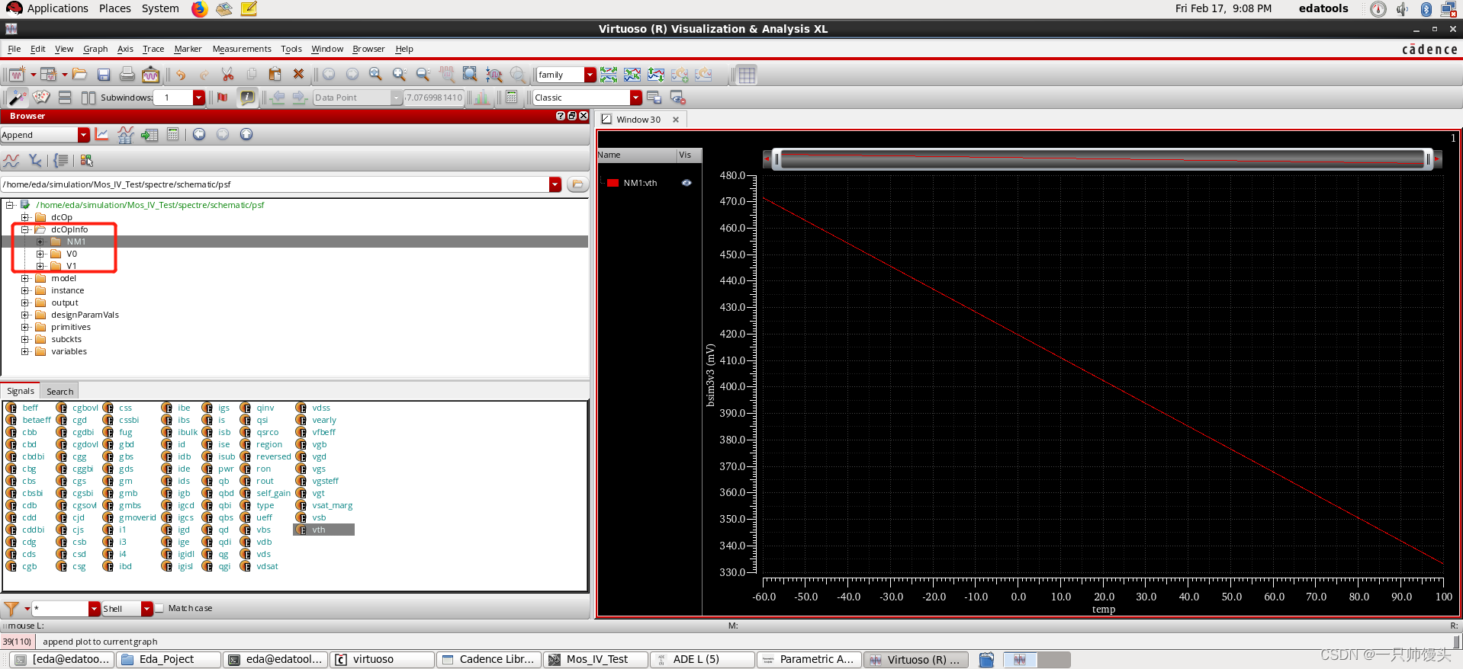Click the Save session icon

point(104,75)
